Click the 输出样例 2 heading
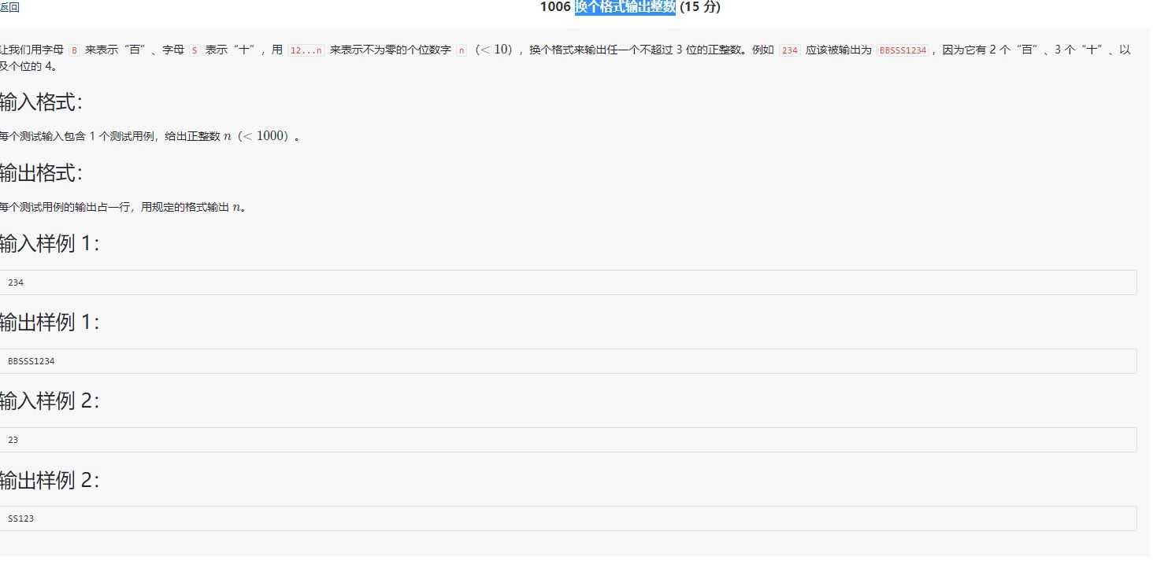The height and width of the screenshot is (572, 1153). coord(49,481)
